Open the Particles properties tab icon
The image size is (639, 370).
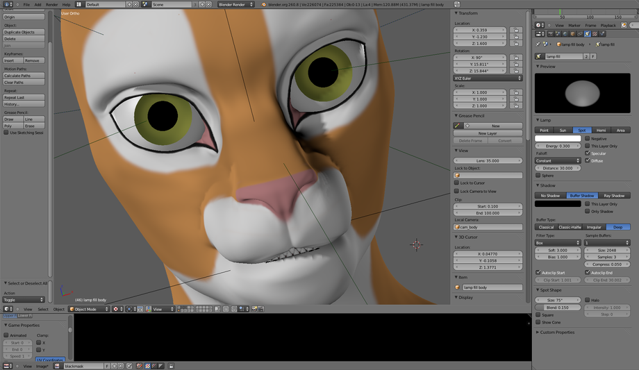pyautogui.click(x=602, y=34)
